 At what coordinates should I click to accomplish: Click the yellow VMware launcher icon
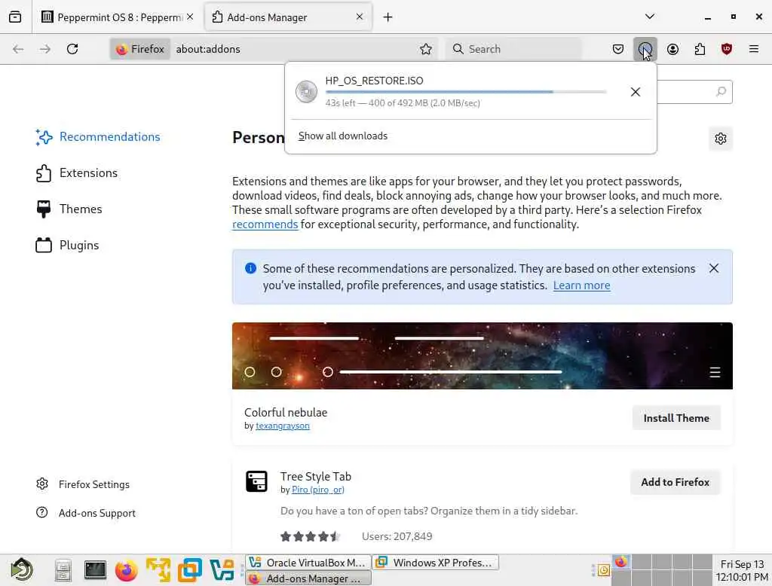pyautogui.click(x=158, y=570)
